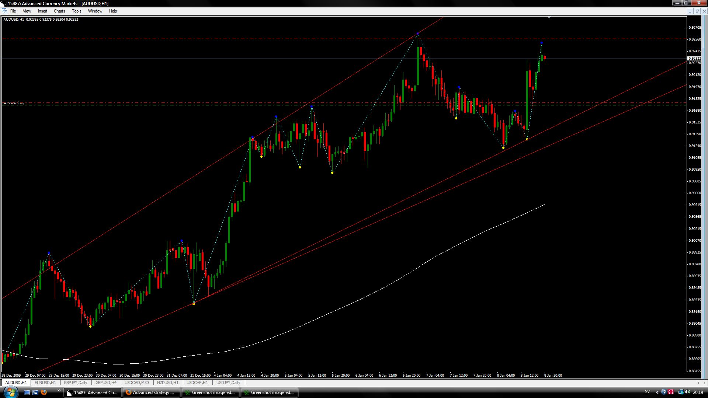The height and width of the screenshot is (398, 708).
Task: Click the chart shift triangle marker
Action: tap(549, 17)
